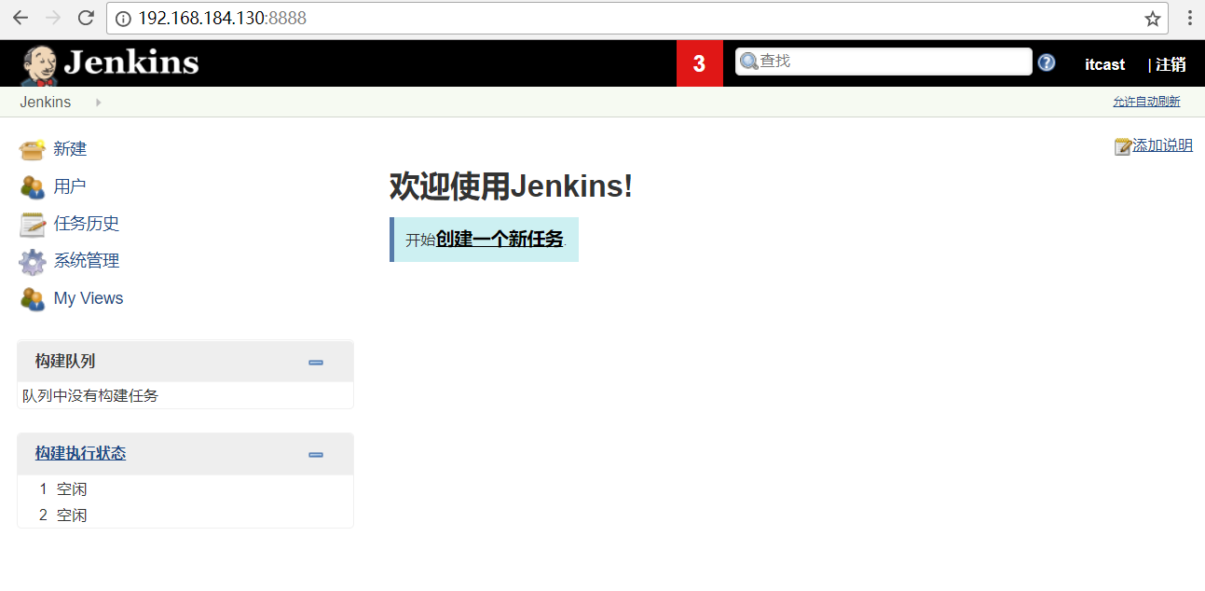Click 创建一个新任务 link
Screen dimensions: 1205x591
pyautogui.click(x=500, y=239)
